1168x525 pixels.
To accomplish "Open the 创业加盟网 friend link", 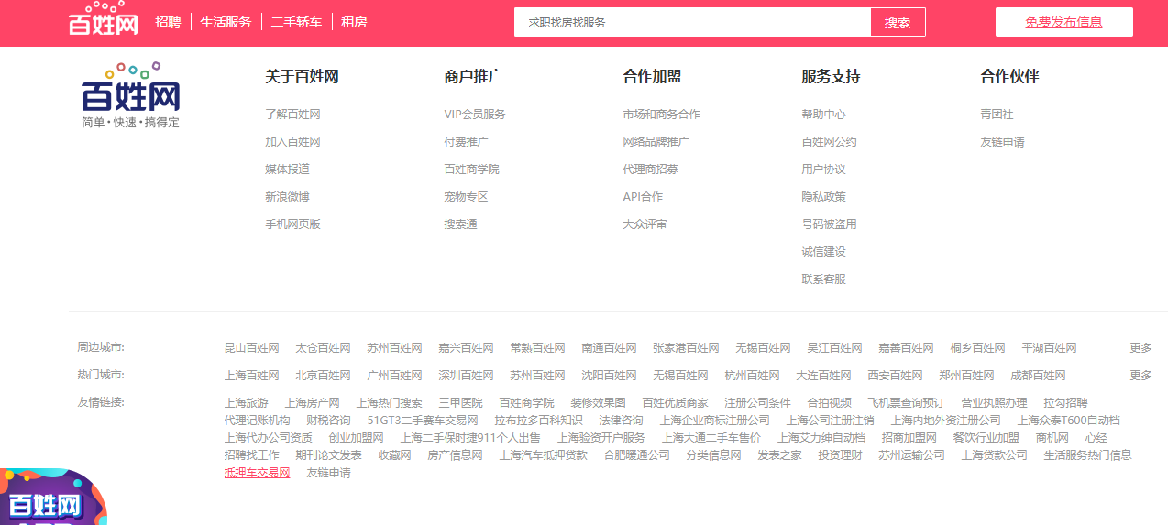I will pyautogui.click(x=356, y=438).
